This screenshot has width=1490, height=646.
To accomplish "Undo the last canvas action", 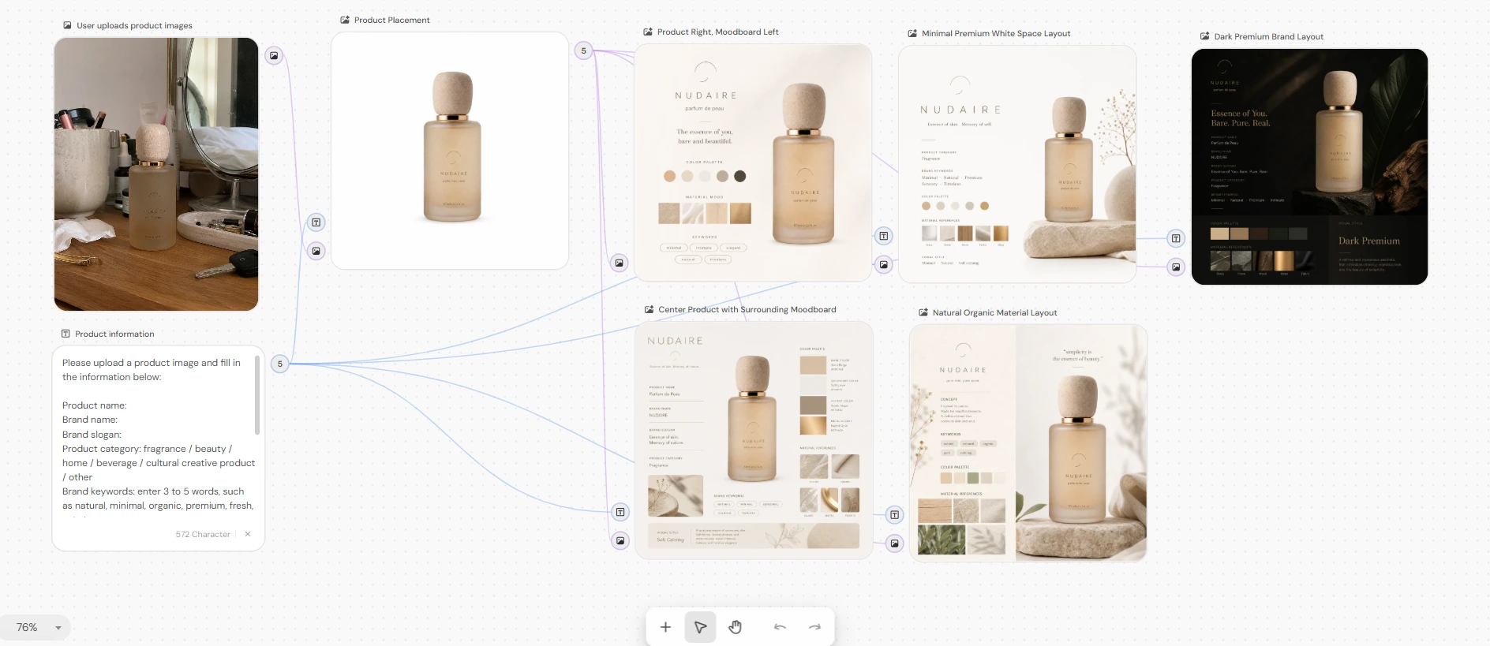I will 780,627.
